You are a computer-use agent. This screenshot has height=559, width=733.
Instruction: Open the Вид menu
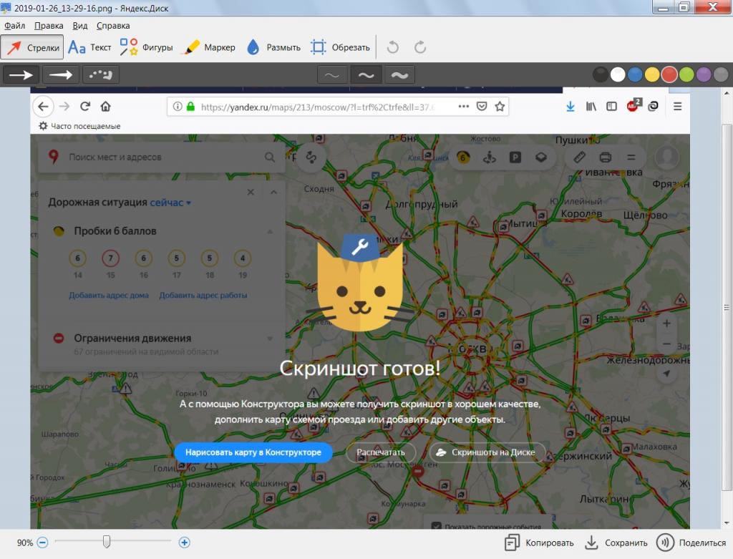pyautogui.click(x=80, y=26)
